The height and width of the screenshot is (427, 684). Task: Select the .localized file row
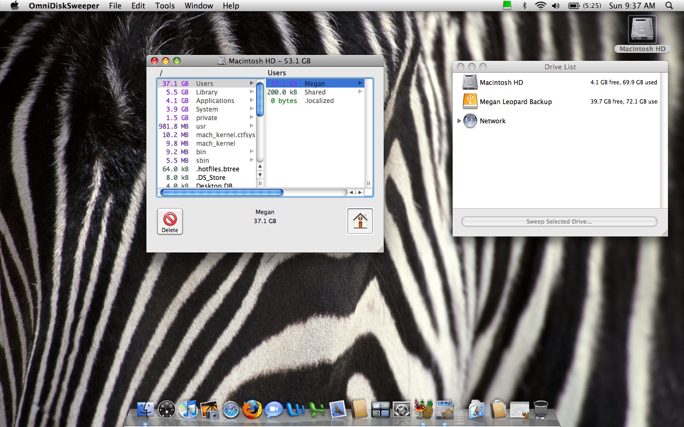click(x=315, y=100)
